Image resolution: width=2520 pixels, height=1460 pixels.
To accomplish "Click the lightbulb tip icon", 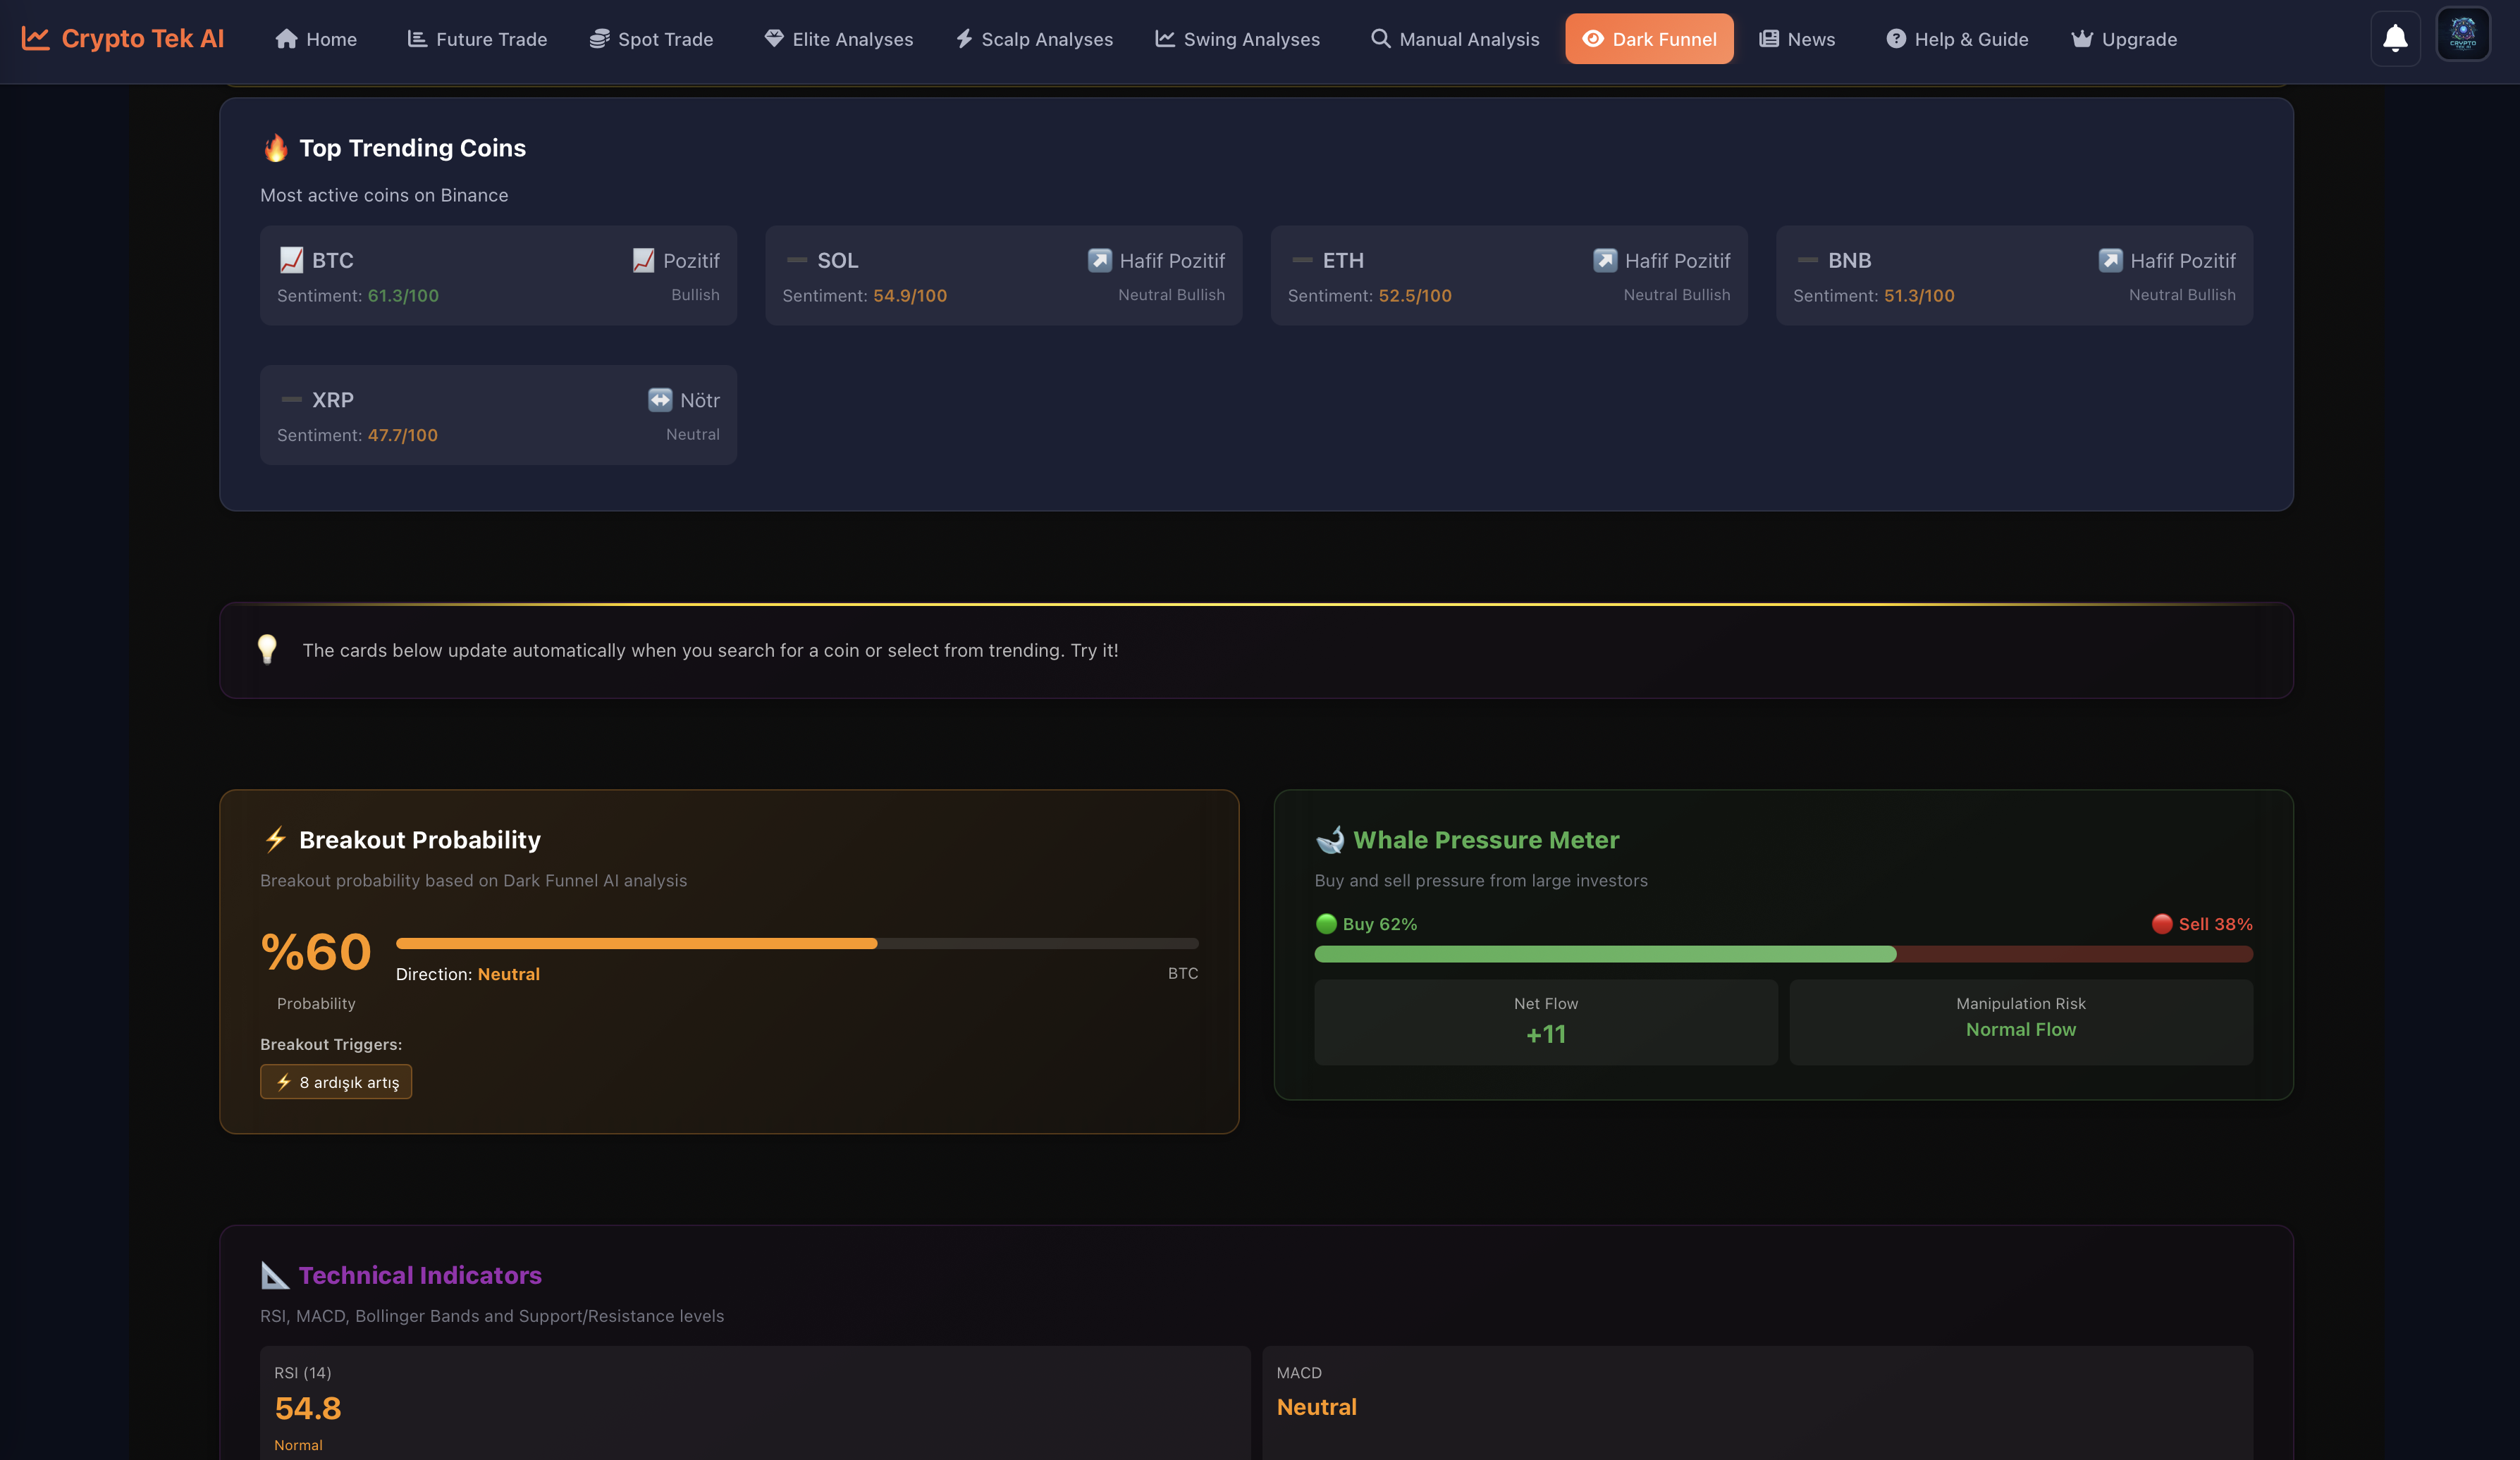I will pos(267,650).
